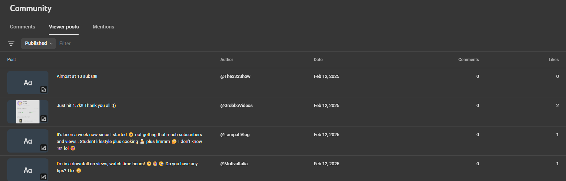Screen dimensions: 566x181
Task: Click edit icon on LampahVlog post thumbnail
Action: coord(44,148)
